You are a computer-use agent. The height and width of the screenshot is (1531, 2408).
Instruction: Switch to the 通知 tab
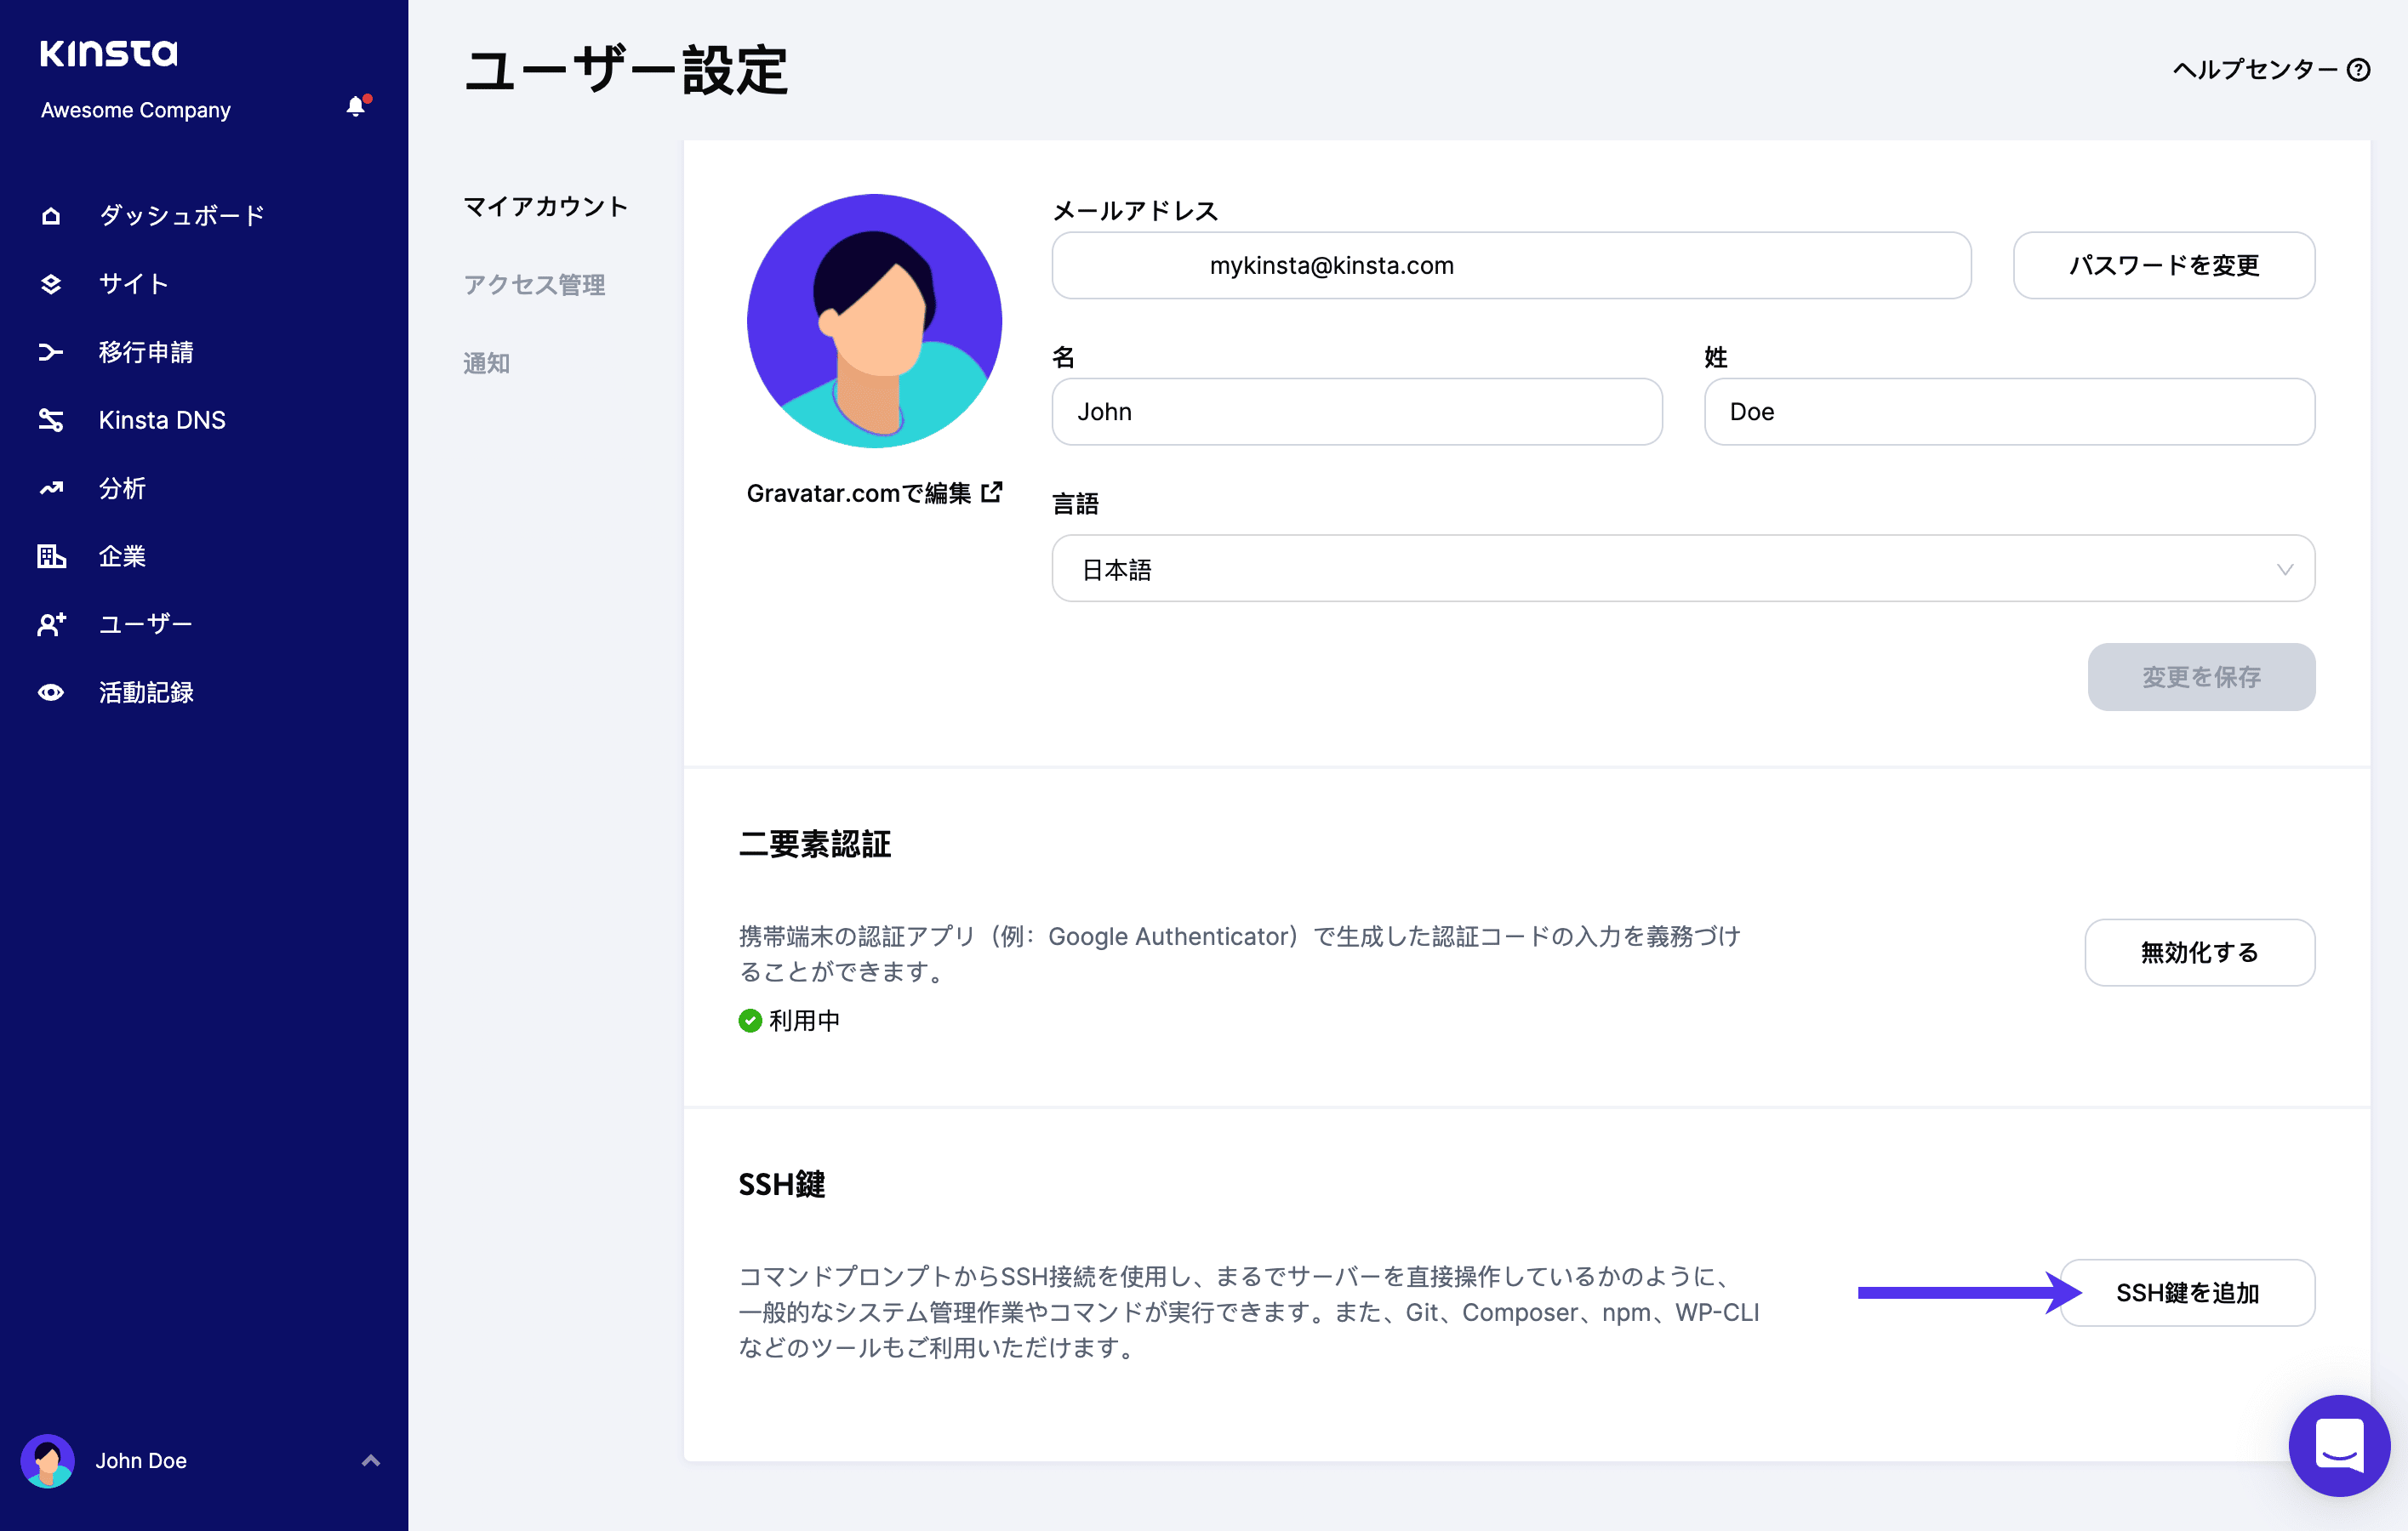[x=487, y=363]
